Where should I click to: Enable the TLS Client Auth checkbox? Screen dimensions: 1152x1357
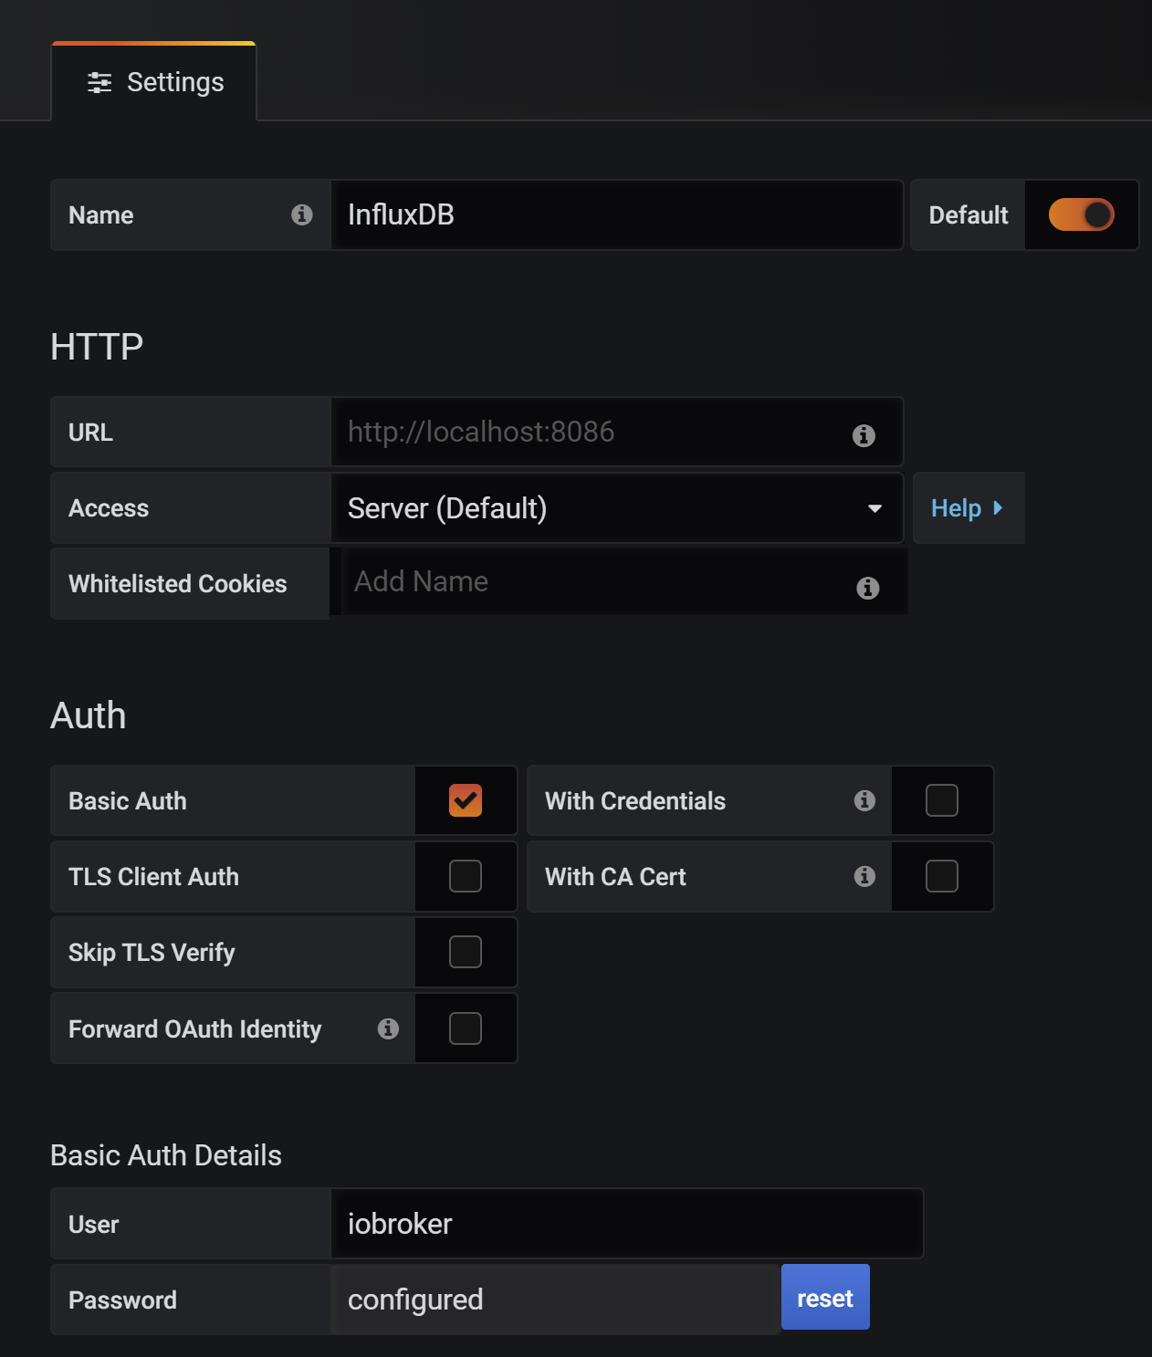click(x=466, y=876)
